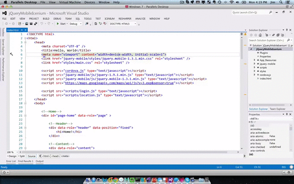
Task: Click the Sync icon in Solution Explorer toolbar
Action: pos(273,35)
